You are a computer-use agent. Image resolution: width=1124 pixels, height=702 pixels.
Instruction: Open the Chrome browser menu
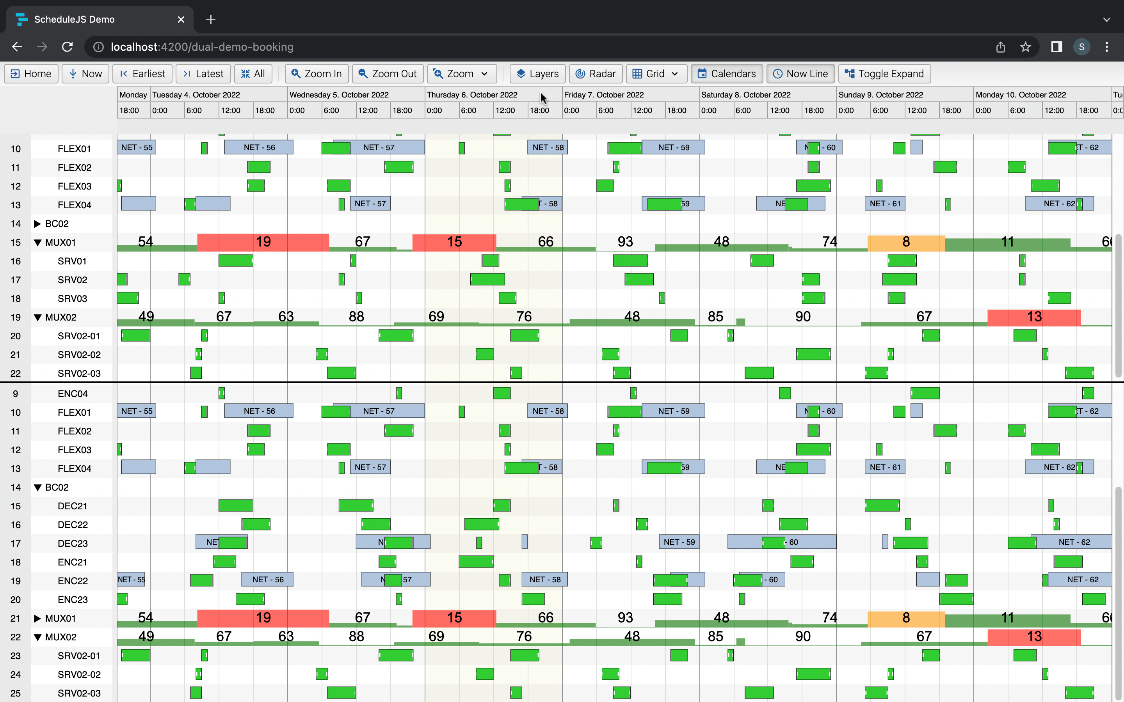pyautogui.click(x=1107, y=46)
